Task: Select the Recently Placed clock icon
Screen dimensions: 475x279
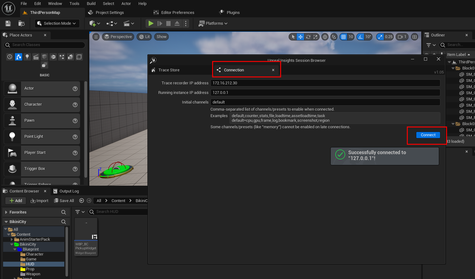Action: tap(10, 57)
